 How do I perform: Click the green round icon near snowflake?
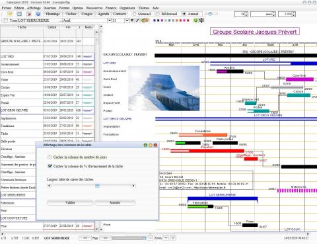[195, 20]
